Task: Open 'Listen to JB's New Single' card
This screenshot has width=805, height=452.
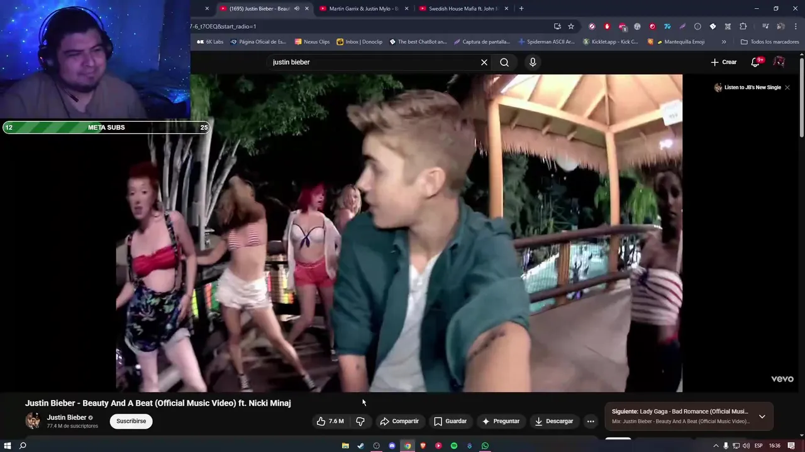Action: point(747,87)
